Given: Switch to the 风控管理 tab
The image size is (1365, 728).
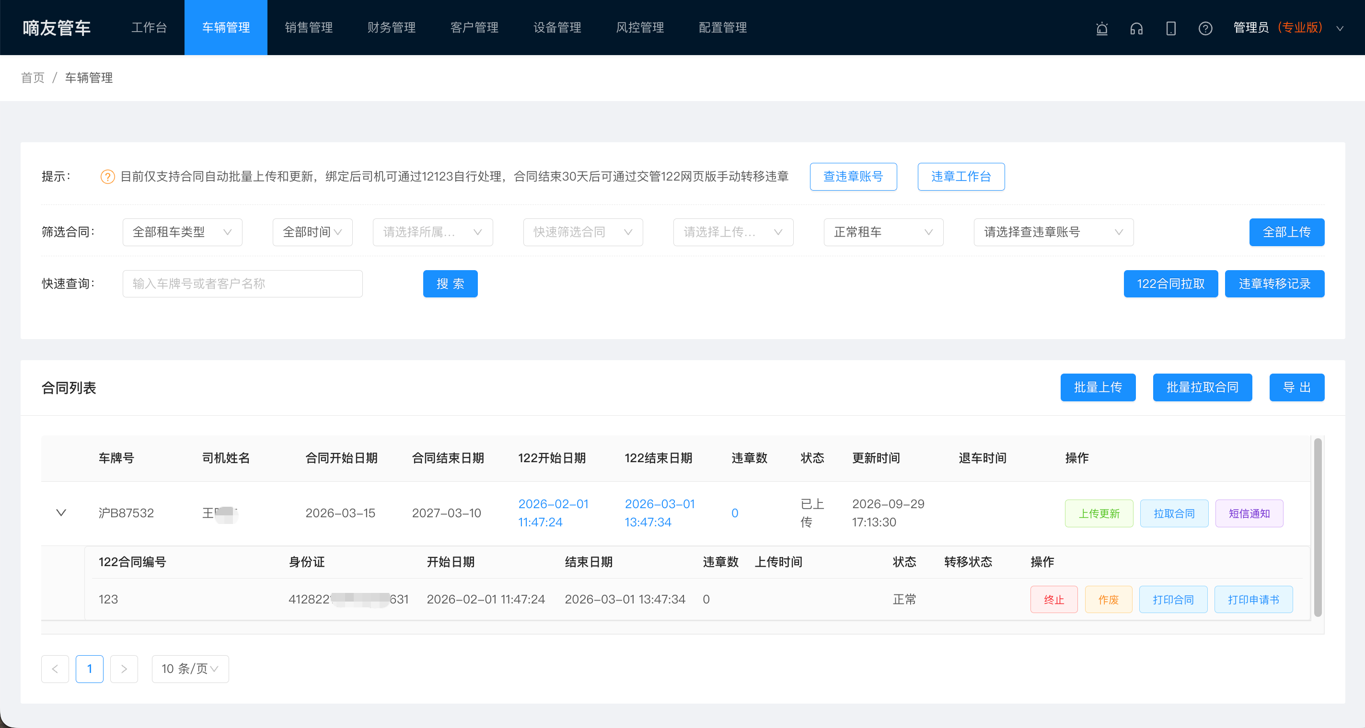Looking at the screenshot, I should pyautogui.click(x=639, y=27).
